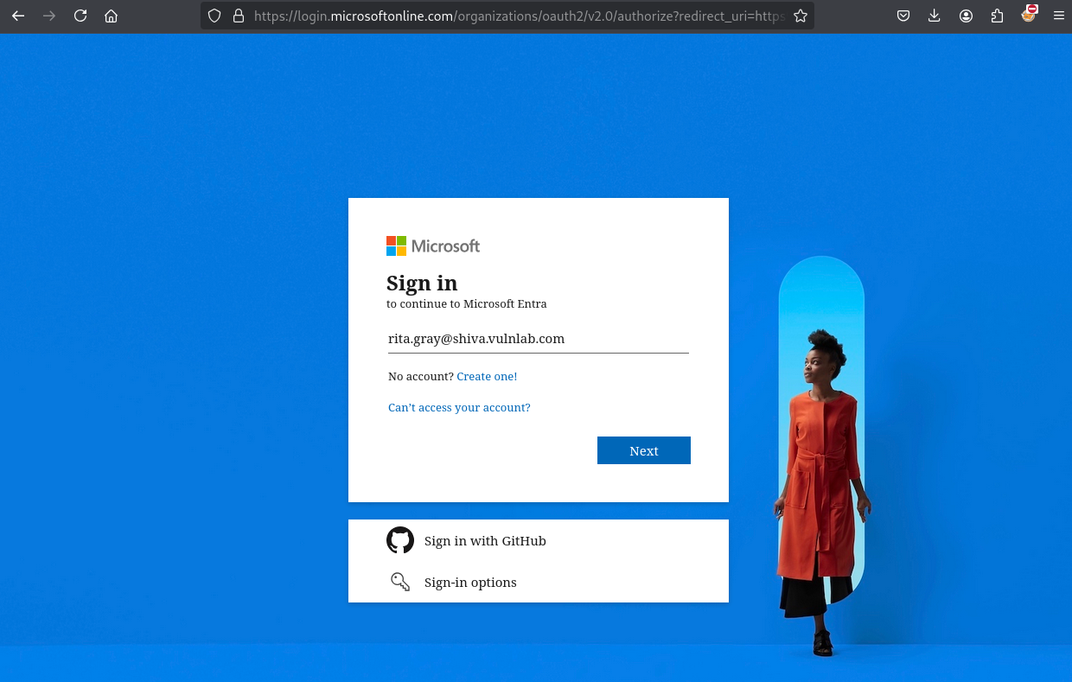Open the extensions puzzle icon
Image resolution: width=1072 pixels, height=682 pixels.
[997, 16]
